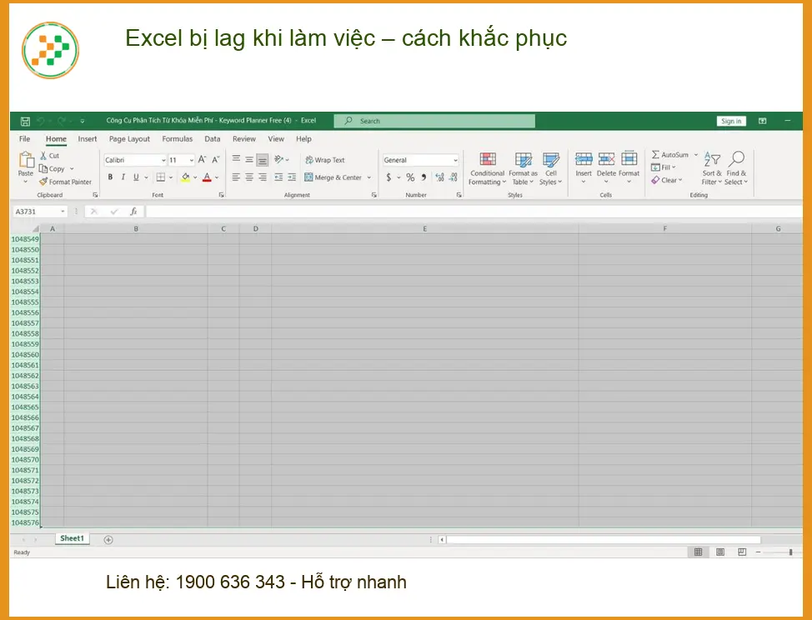This screenshot has height=620, width=812.
Task: Apply red Font Color A
Action: pyautogui.click(x=207, y=177)
